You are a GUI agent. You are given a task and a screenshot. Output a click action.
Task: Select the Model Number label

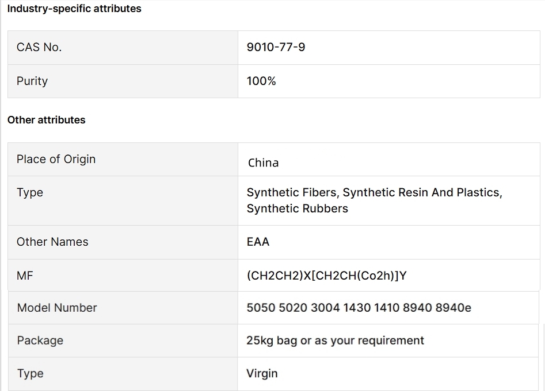[x=57, y=308]
